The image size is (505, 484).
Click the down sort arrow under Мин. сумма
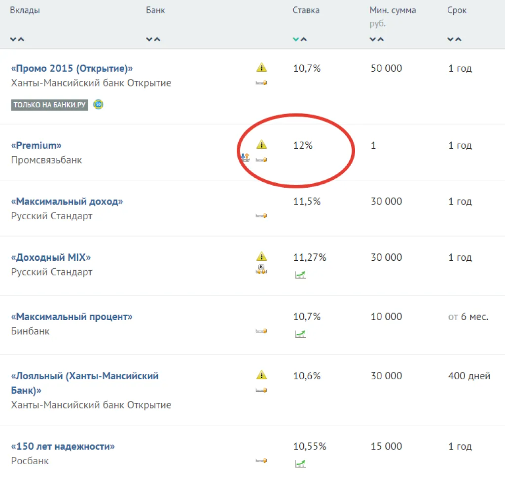[x=373, y=39]
